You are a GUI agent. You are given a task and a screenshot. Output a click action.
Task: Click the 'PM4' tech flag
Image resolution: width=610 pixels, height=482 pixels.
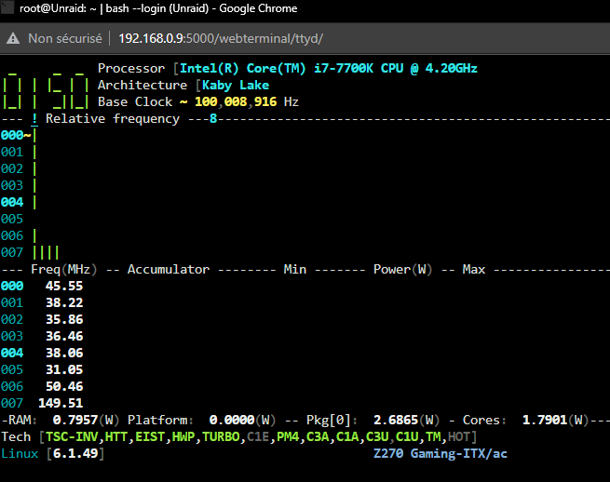pos(288,437)
